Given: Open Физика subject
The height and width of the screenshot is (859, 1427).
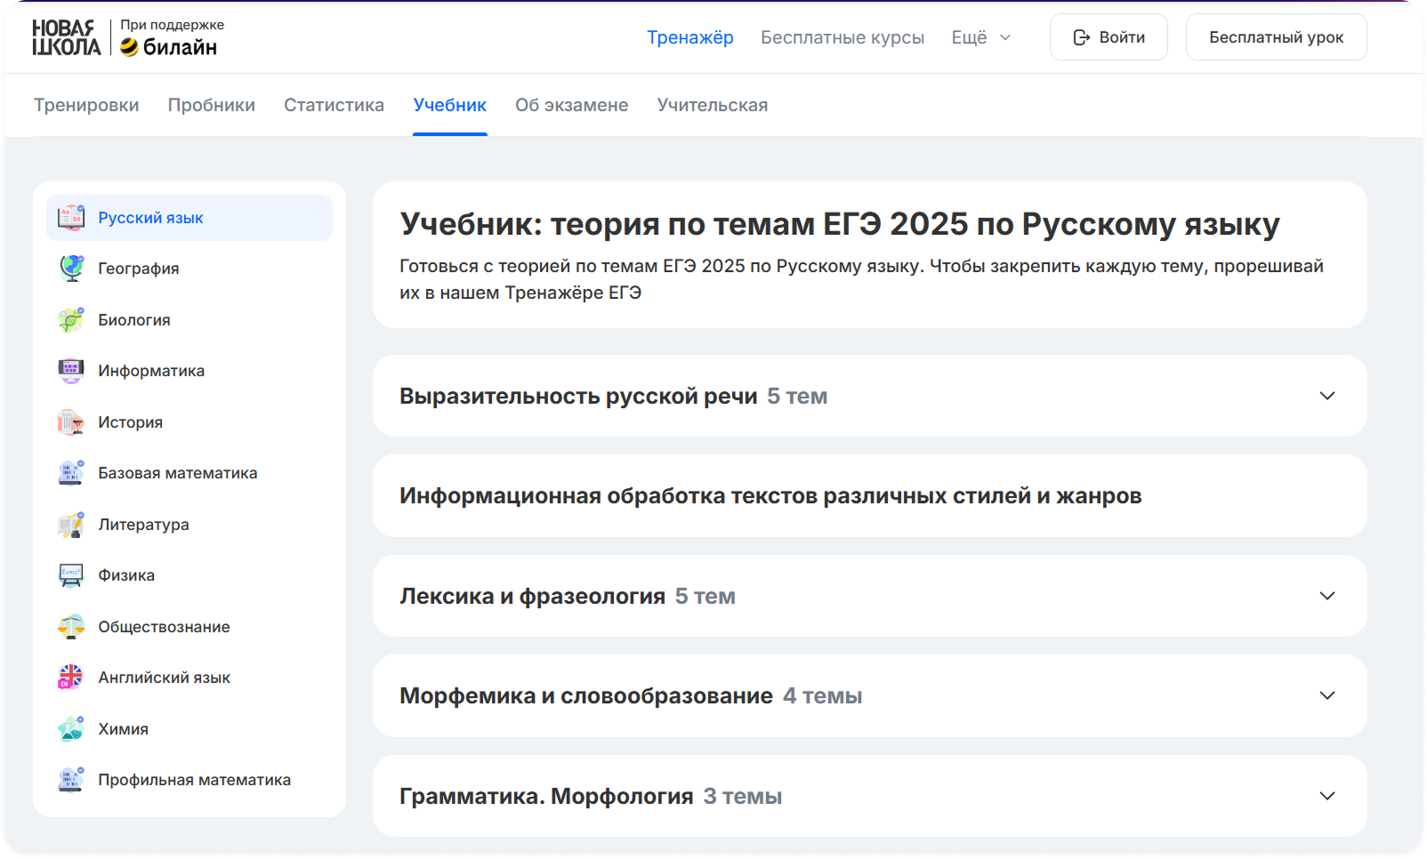Looking at the screenshot, I should tap(189, 575).
